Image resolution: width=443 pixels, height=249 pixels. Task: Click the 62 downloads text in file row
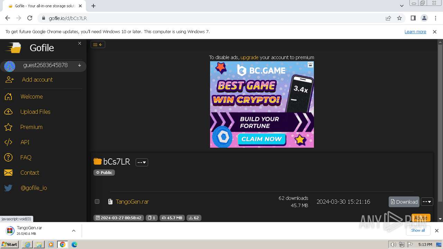tap(293, 198)
